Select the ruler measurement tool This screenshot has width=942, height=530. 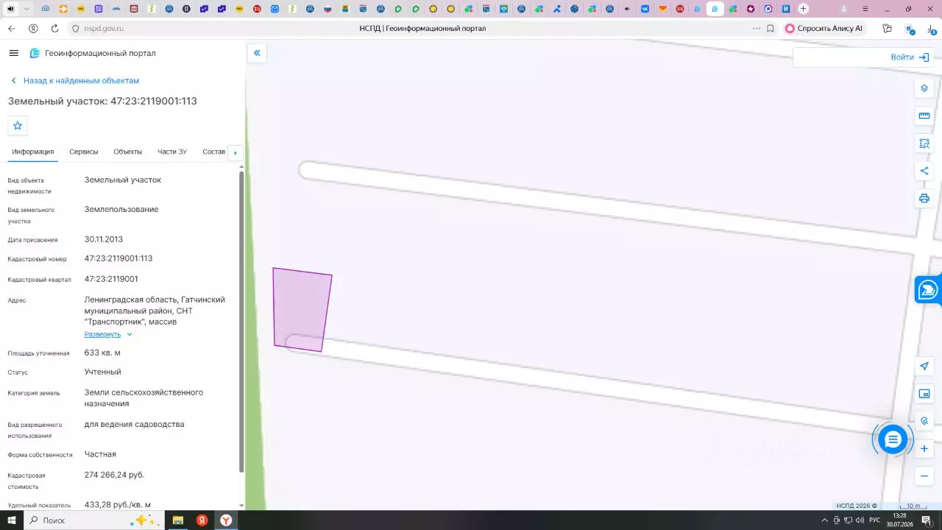tap(924, 116)
